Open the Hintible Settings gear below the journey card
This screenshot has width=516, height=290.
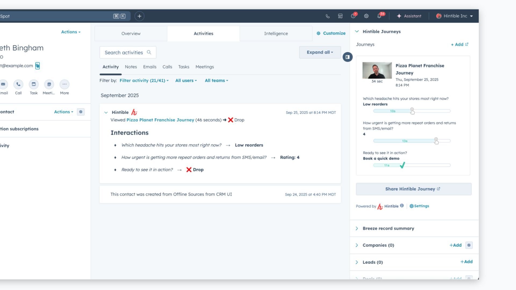(419, 206)
